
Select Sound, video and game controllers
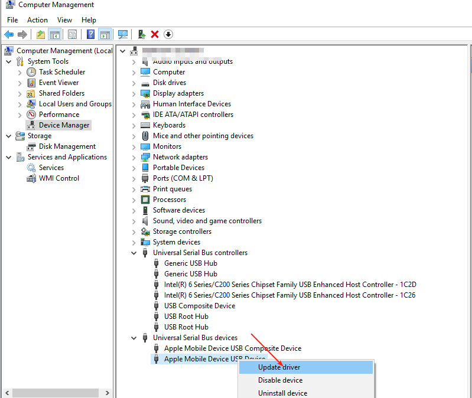point(207,221)
